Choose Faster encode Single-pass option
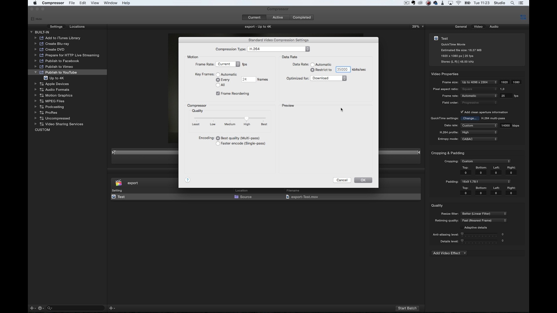The image size is (557, 313). [x=218, y=143]
